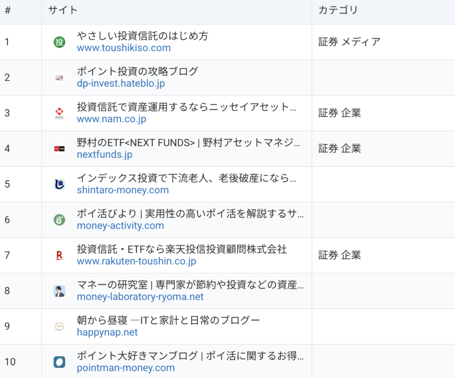The image size is (455, 378).
Task: Click the portrait avatar icon for money-laboratory-ryoma.net
Action: pos(59,291)
